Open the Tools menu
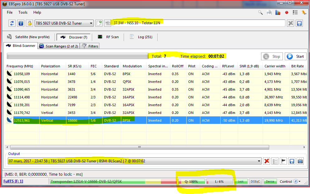 23,12
